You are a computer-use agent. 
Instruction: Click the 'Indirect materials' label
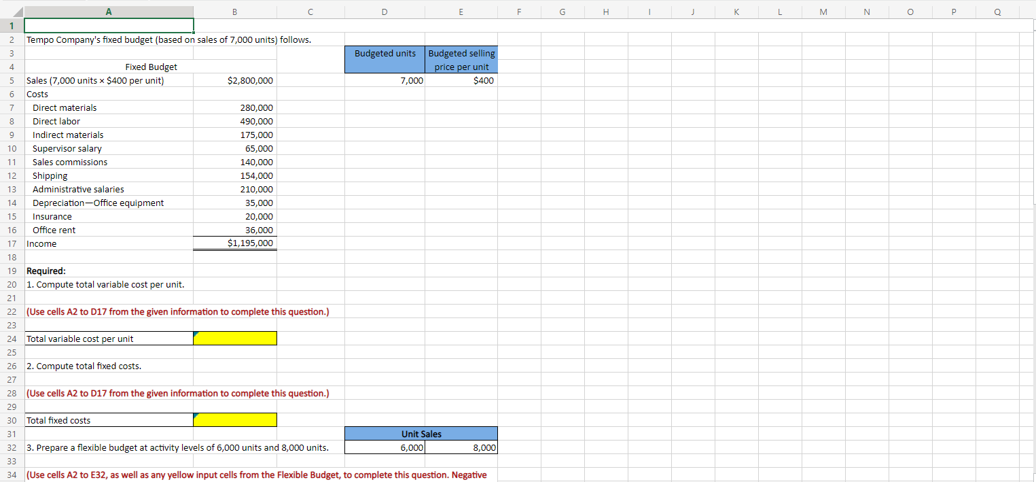(x=68, y=135)
